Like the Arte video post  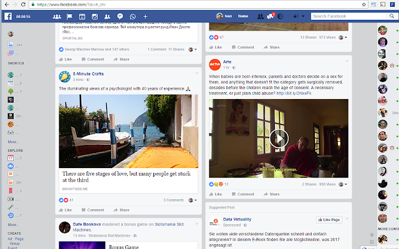[x=216, y=194]
